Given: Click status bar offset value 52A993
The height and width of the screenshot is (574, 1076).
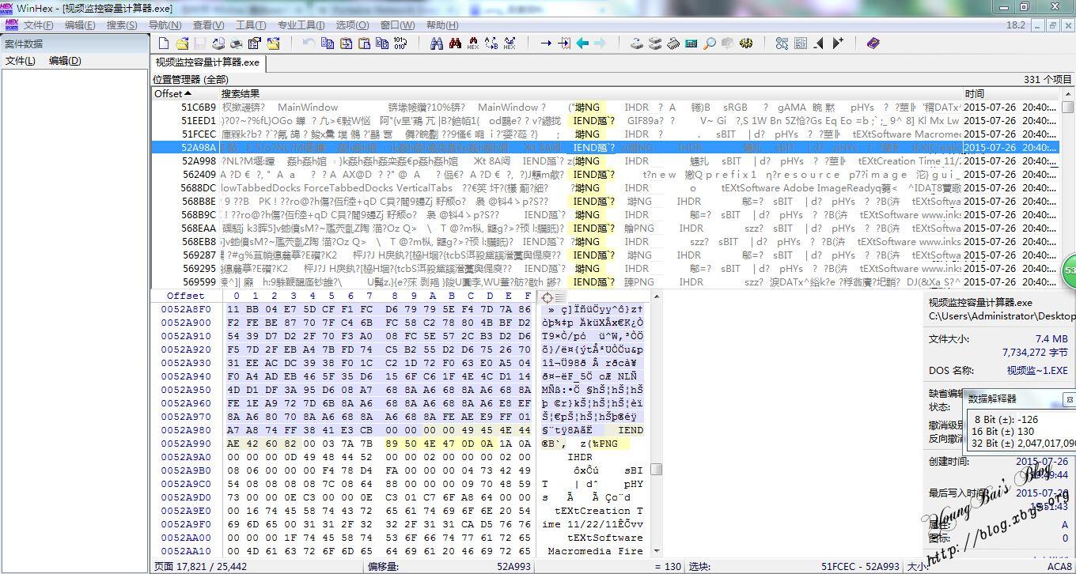Looking at the screenshot, I should 513,566.
